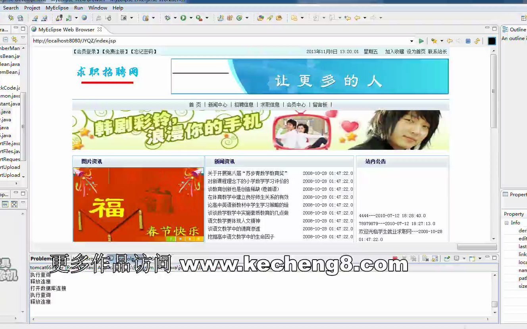This screenshot has height=329, width=527.
Task: Click the Scroll Lock icon in Console
Action: click(x=435, y=259)
